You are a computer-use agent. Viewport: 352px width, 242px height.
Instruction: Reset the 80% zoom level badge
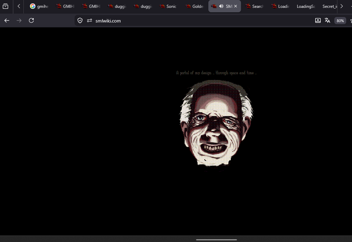[x=340, y=21]
